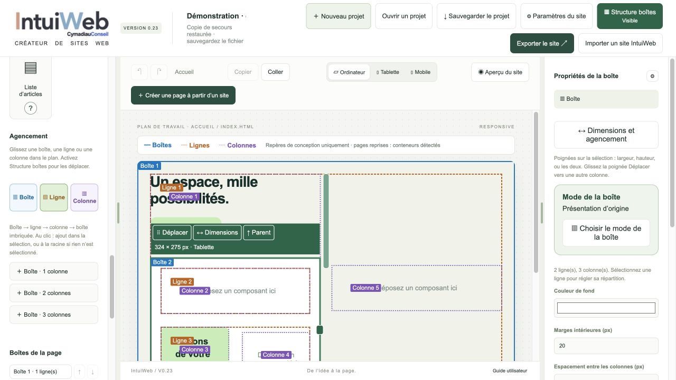Screen dimensions: 676x380
Task: Click the Boîtes legend item
Action: [x=158, y=145]
